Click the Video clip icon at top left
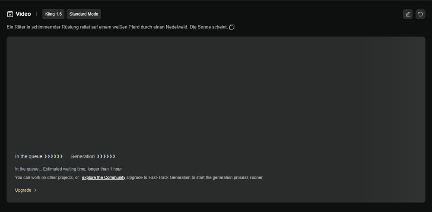Image resolution: width=432 pixels, height=212 pixels. [10, 14]
